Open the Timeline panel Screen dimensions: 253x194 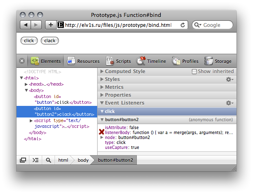click(x=151, y=61)
